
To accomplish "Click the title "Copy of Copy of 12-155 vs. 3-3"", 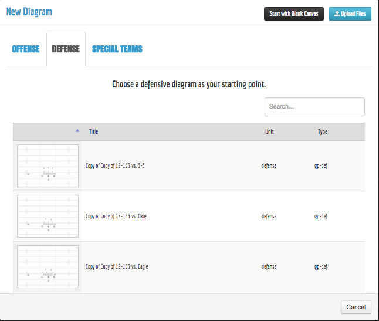I will pos(115,166).
